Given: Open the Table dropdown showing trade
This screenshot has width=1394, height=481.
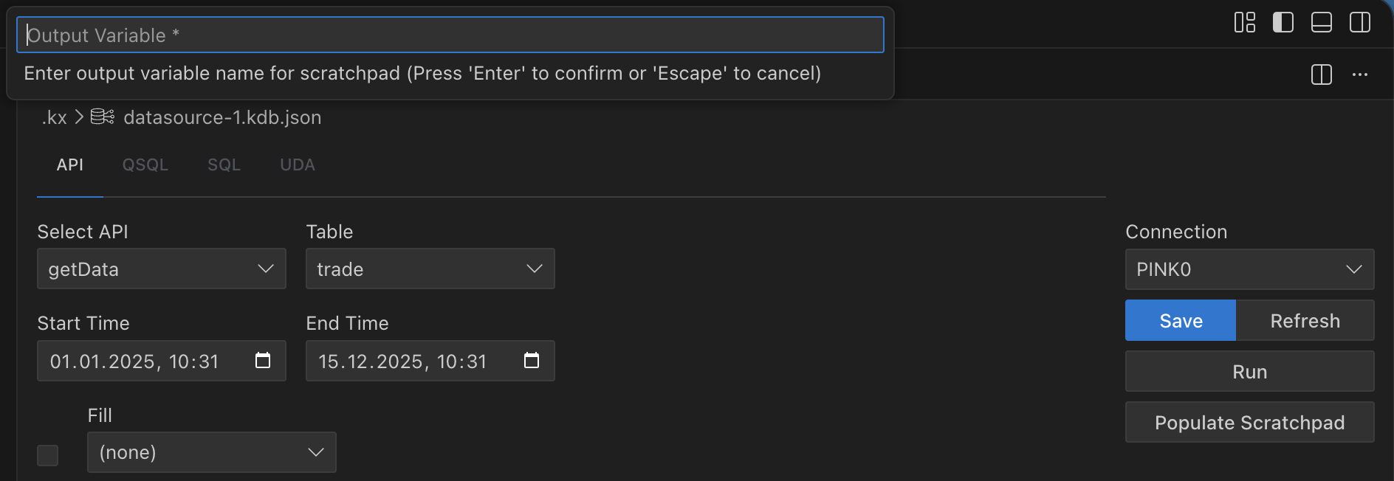Looking at the screenshot, I should [430, 269].
